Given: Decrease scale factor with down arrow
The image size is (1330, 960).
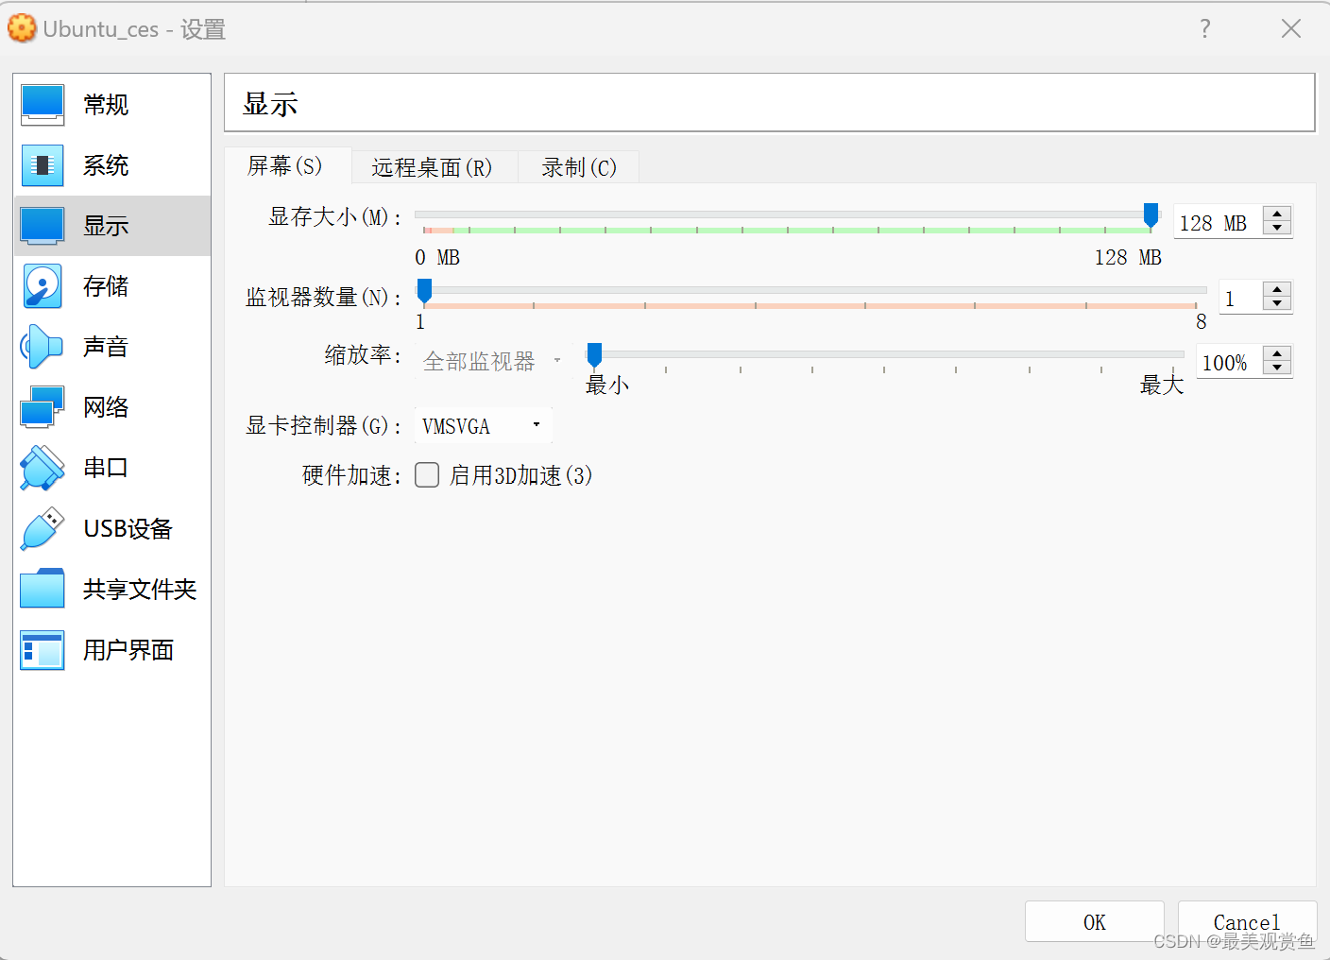Looking at the screenshot, I should point(1277,368).
